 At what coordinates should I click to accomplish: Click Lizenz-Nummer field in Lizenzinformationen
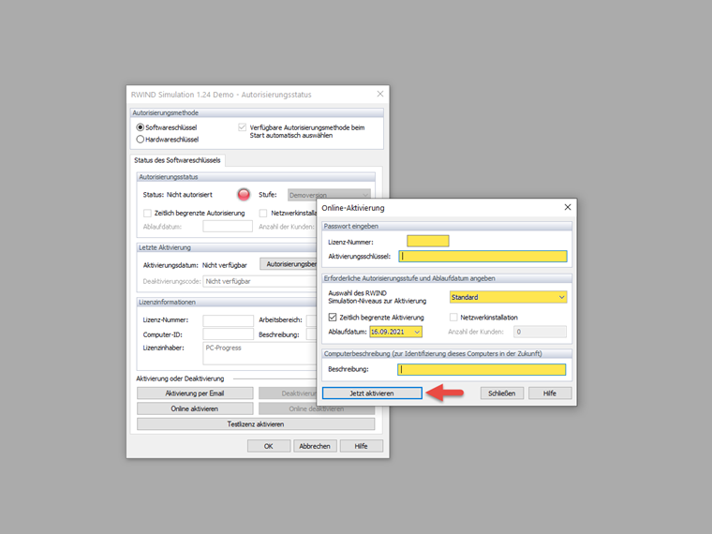click(228, 320)
